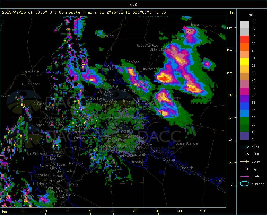The image size is (267, 215).
Task: Click the Lomas_Blancas place label
Action: click(187, 143)
